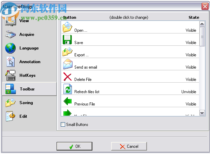Select the "Save" row label
Viewport: 210px width, 156px height.
pyautogui.click(x=79, y=43)
